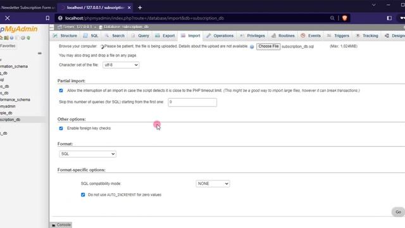This screenshot has height=228, width=405.
Task: Click the Privileges tab icon
Action: coord(242,35)
